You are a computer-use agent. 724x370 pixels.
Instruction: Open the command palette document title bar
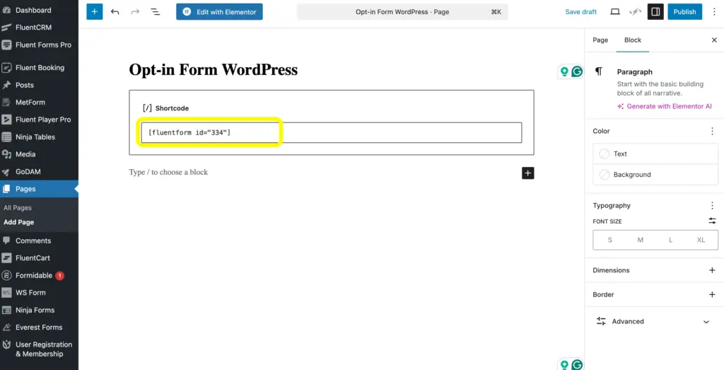pyautogui.click(x=402, y=12)
